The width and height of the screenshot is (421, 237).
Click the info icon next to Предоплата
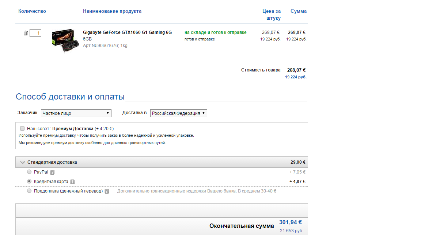[x=107, y=191]
